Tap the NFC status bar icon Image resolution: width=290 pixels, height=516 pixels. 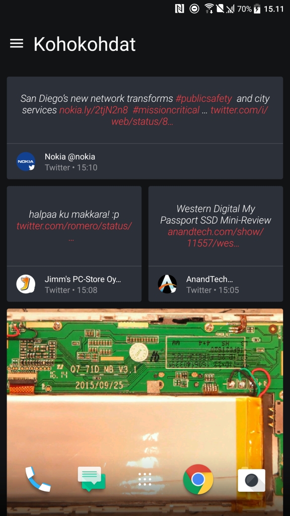coord(180,9)
